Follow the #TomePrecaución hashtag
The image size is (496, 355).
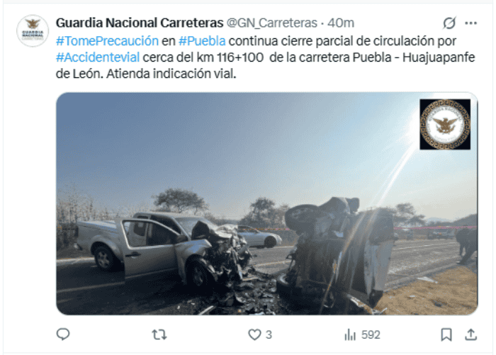[x=107, y=41]
